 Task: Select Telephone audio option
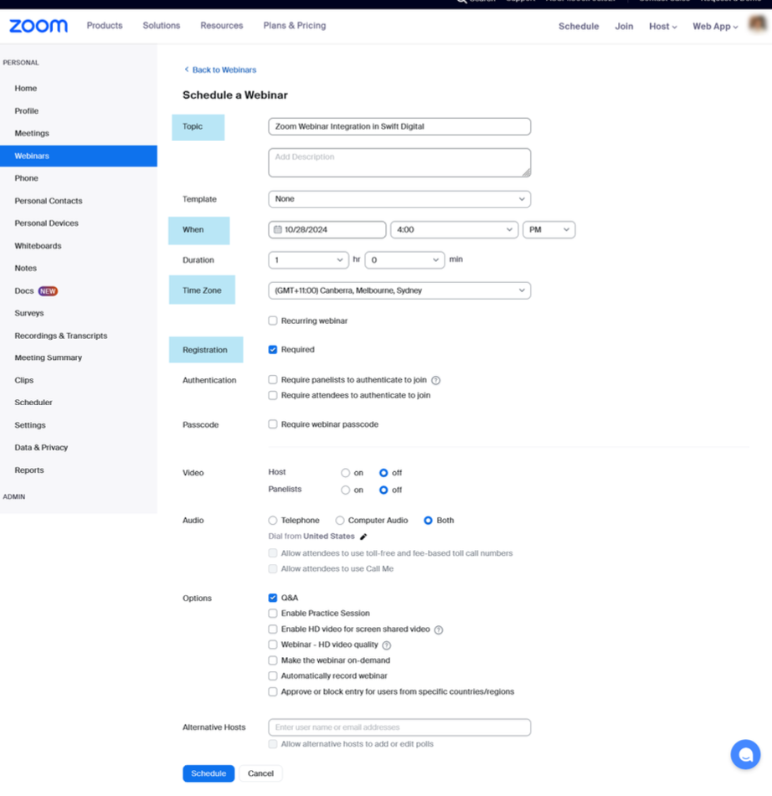(x=273, y=521)
